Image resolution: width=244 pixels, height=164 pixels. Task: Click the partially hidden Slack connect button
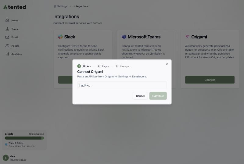65,80
